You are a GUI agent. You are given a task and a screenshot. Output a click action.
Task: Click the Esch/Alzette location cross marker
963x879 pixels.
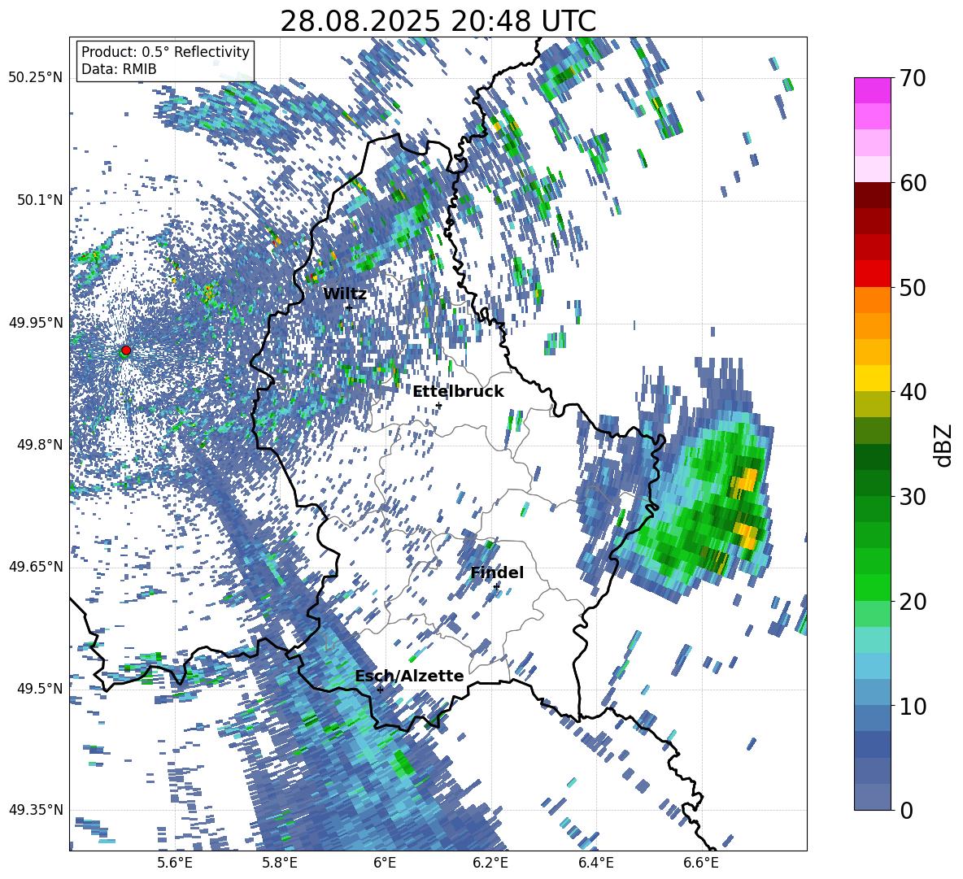pyautogui.click(x=380, y=690)
